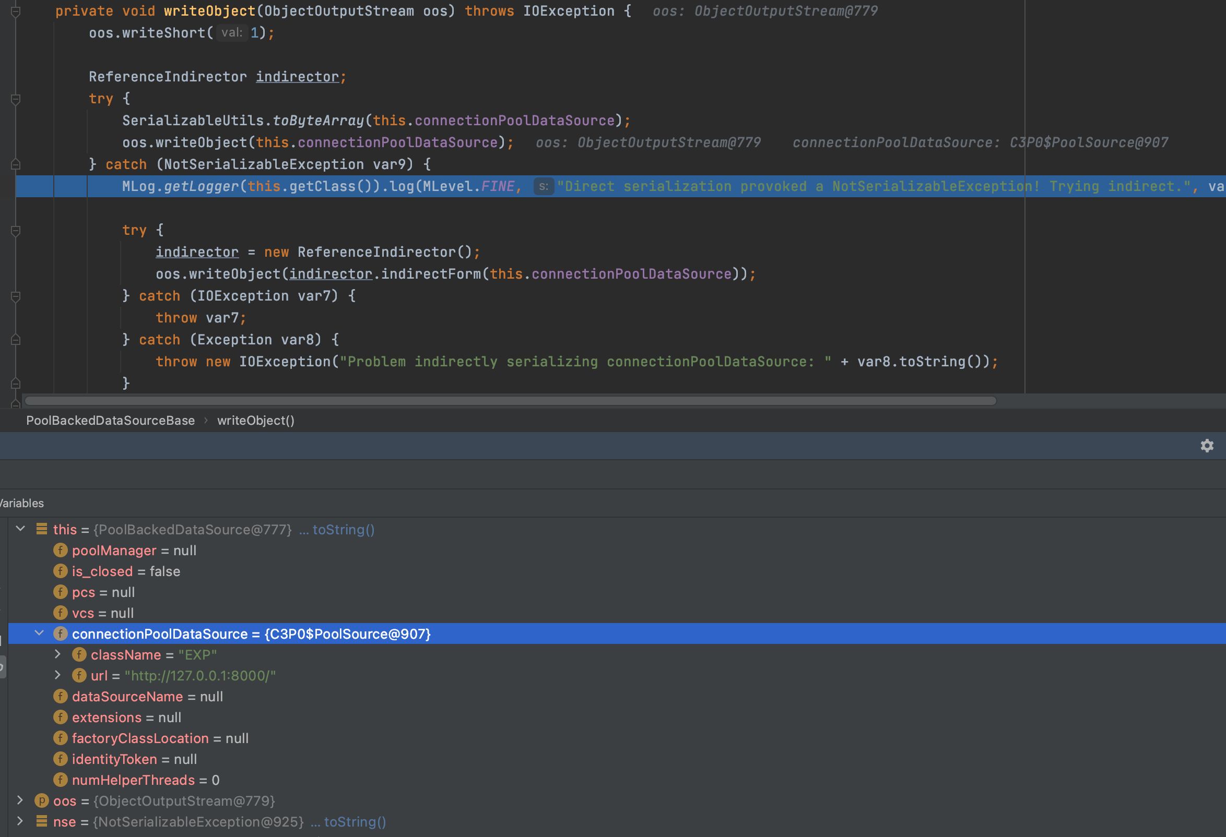Click the editor horizontal scrollbar
The height and width of the screenshot is (837, 1226).
click(x=511, y=401)
